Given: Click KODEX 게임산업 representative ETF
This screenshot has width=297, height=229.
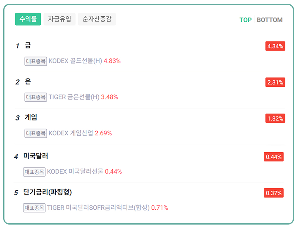Looking at the screenshot, I should click(71, 133).
